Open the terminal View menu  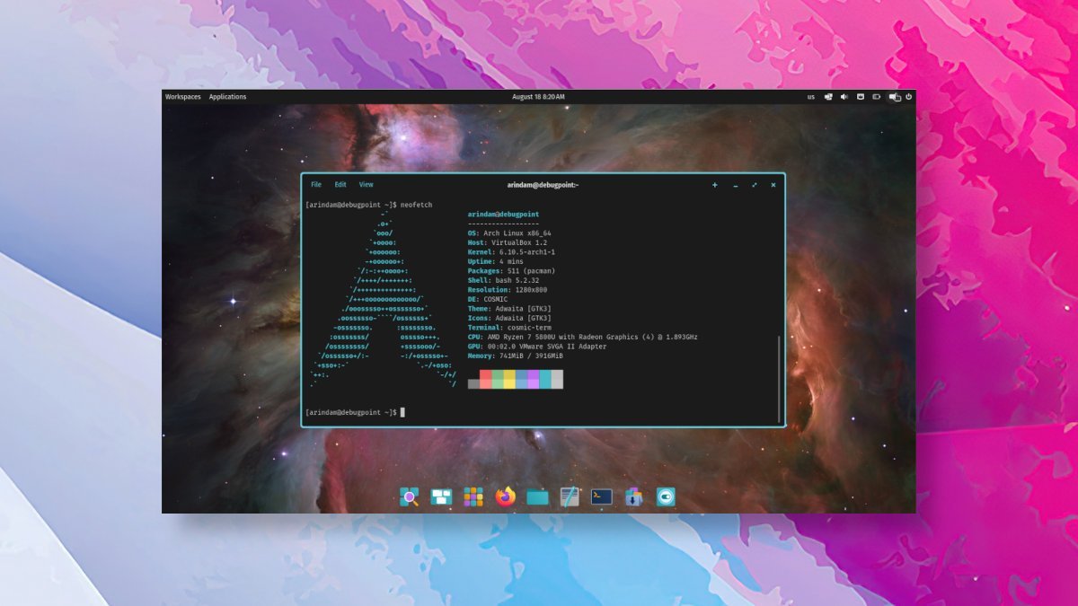coord(367,185)
